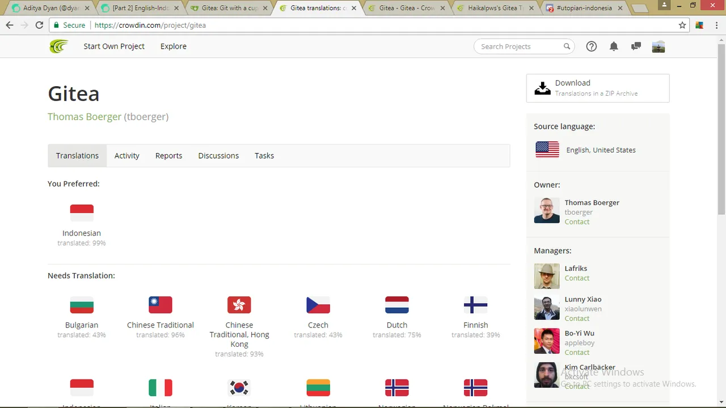Select the Chinese Traditional, Hong Kong flag
726x408 pixels.
coord(239,305)
